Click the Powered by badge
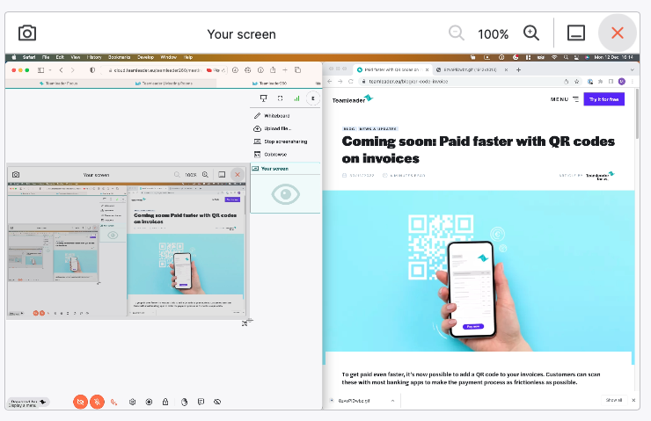 pyautogui.click(x=28, y=403)
